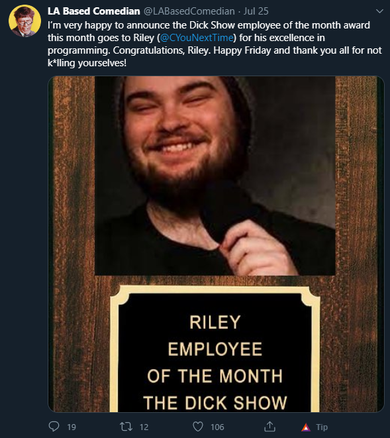Open the LA Based Comedian profile avatar

pyautogui.click(x=24, y=21)
